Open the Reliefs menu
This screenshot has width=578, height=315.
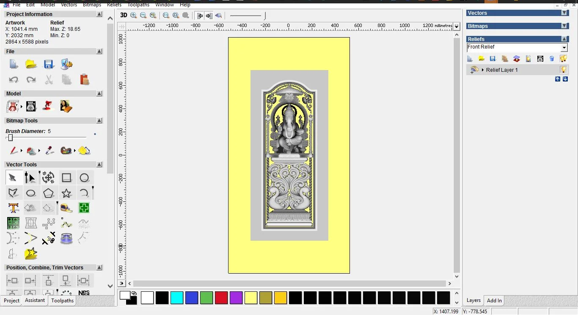pyautogui.click(x=114, y=5)
